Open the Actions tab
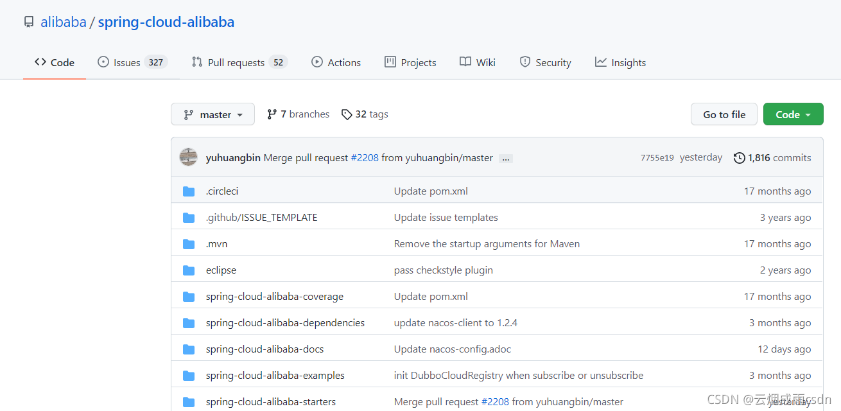The image size is (841, 411). click(x=336, y=62)
